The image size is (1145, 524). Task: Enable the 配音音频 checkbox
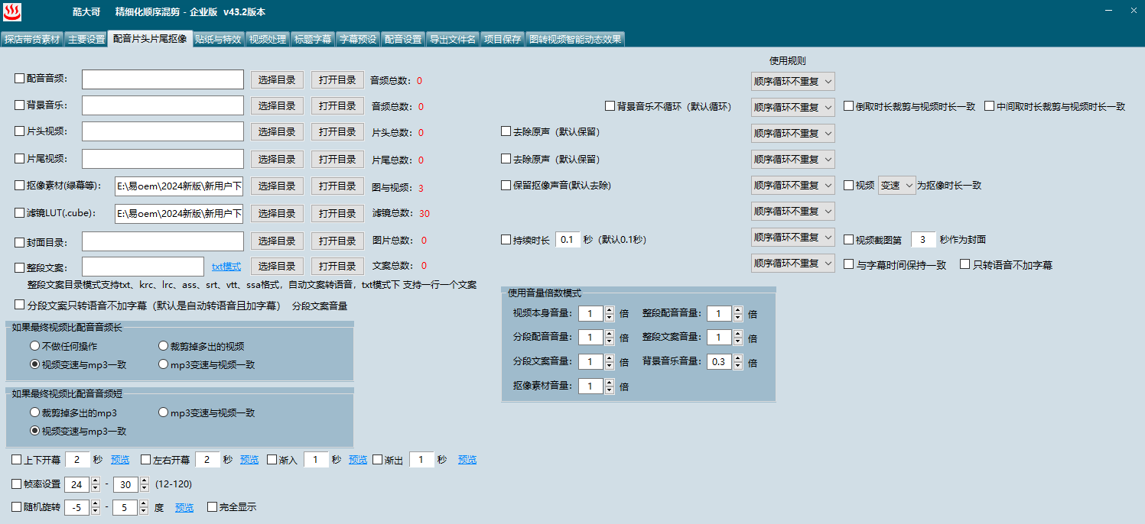point(20,78)
